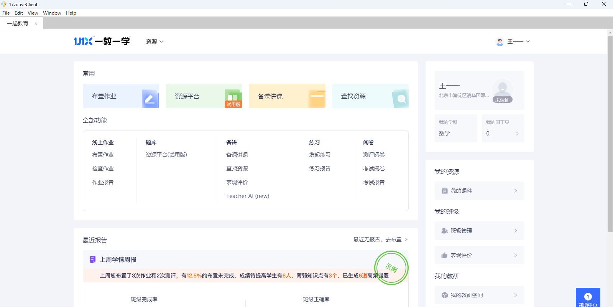Image resolution: width=613 pixels, height=307 pixels.
Task: Open 查找资源 card with magnifier icon
Action: point(370,96)
